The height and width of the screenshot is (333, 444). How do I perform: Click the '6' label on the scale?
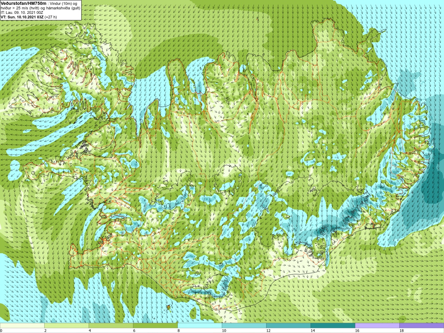click(134, 331)
